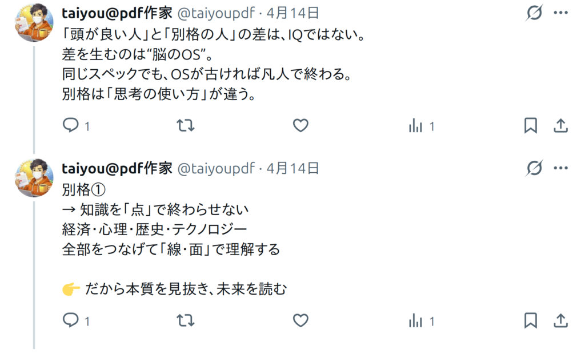Bookmark the first tweet about 脳のOS
The image size is (585, 353).
click(531, 125)
